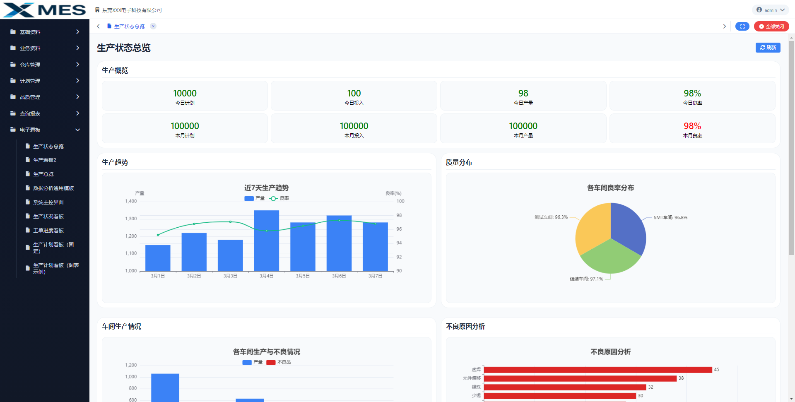Click the 元件偏移 defect bar valued 38
Viewport: 795px width, 402px height.
pos(581,378)
